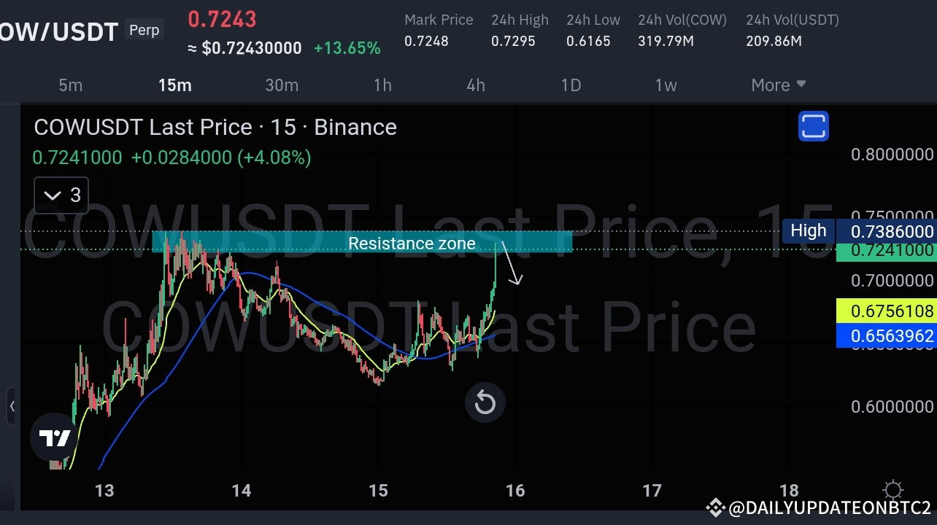
Task: Open the indicators panel showing count 3
Action: (61, 195)
